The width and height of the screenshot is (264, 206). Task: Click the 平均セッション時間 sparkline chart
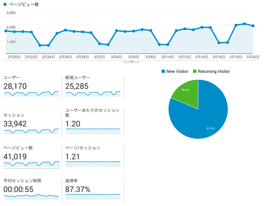pyautogui.click(x=31, y=197)
